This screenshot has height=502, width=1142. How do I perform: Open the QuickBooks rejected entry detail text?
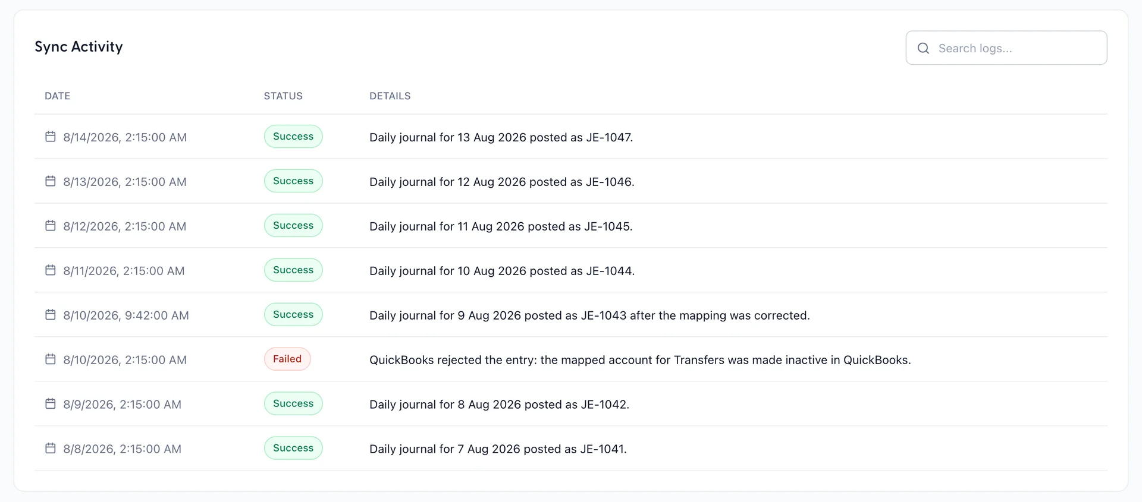coord(640,360)
